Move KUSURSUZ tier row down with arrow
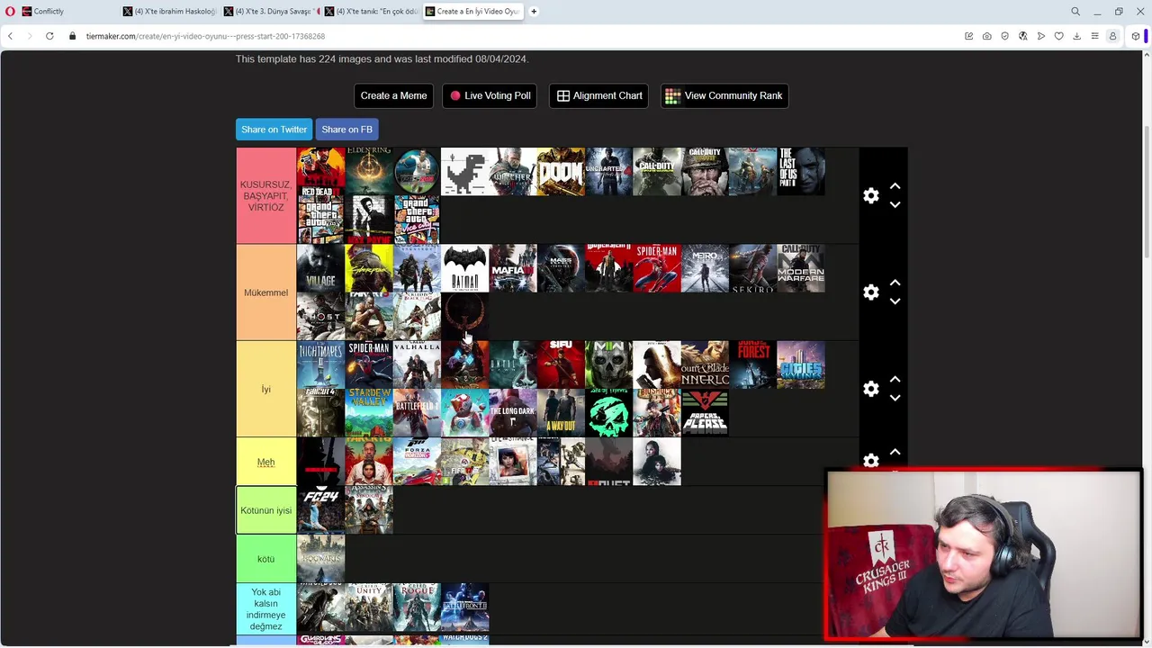1152x648 pixels. tap(895, 205)
